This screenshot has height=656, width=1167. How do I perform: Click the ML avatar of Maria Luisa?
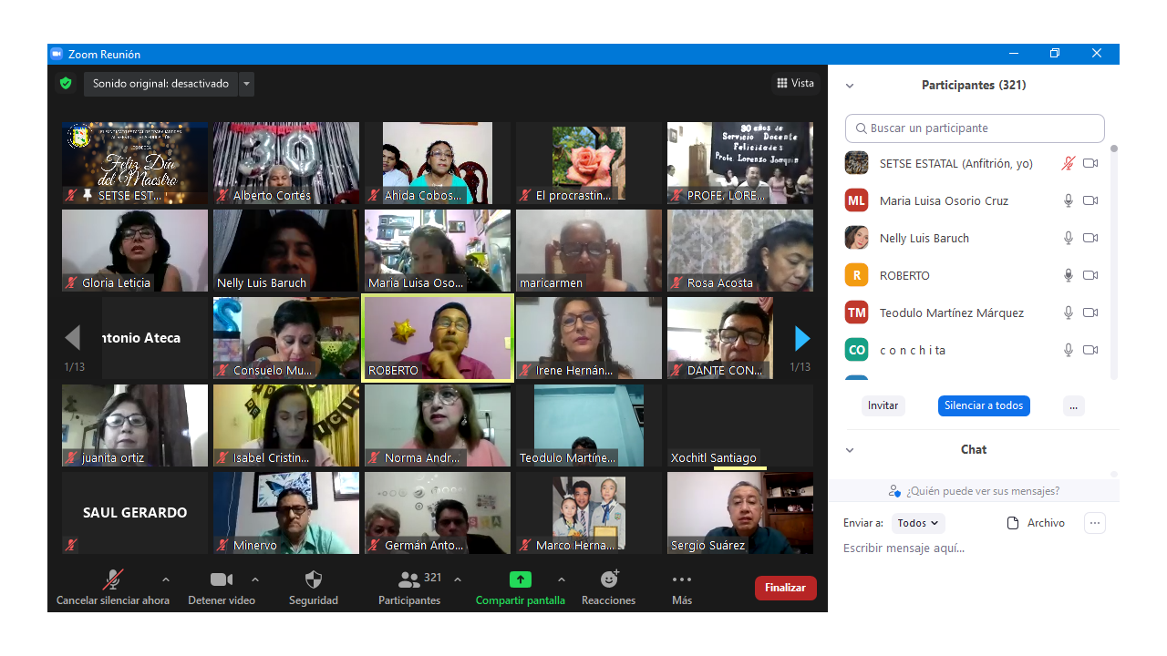click(x=856, y=200)
